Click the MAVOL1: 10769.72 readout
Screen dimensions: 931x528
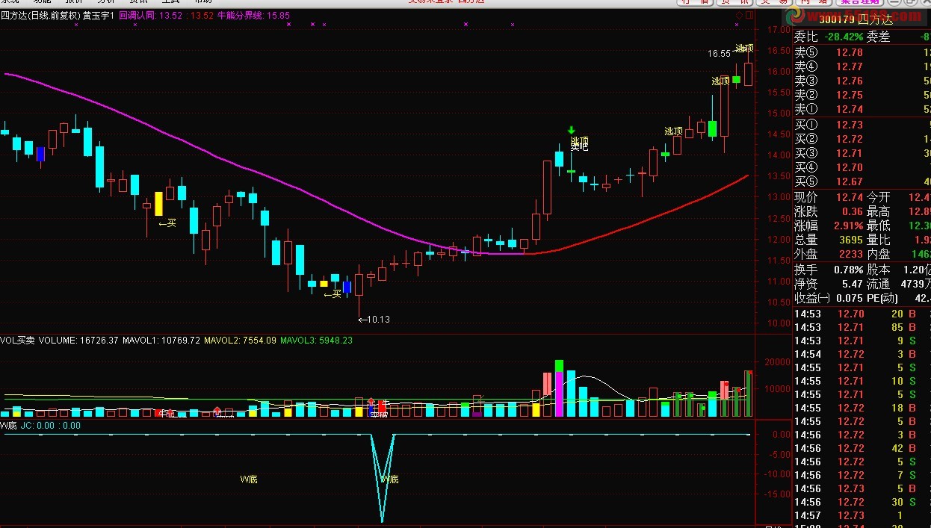[x=161, y=341]
